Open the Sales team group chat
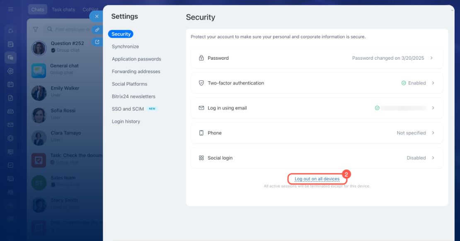 click(x=65, y=182)
